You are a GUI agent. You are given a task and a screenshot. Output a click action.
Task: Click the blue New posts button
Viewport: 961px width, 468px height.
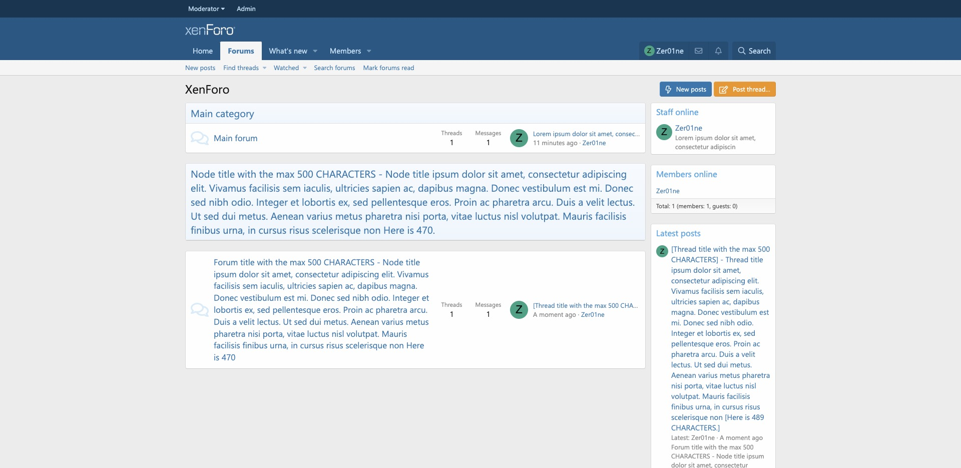[x=685, y=89]
